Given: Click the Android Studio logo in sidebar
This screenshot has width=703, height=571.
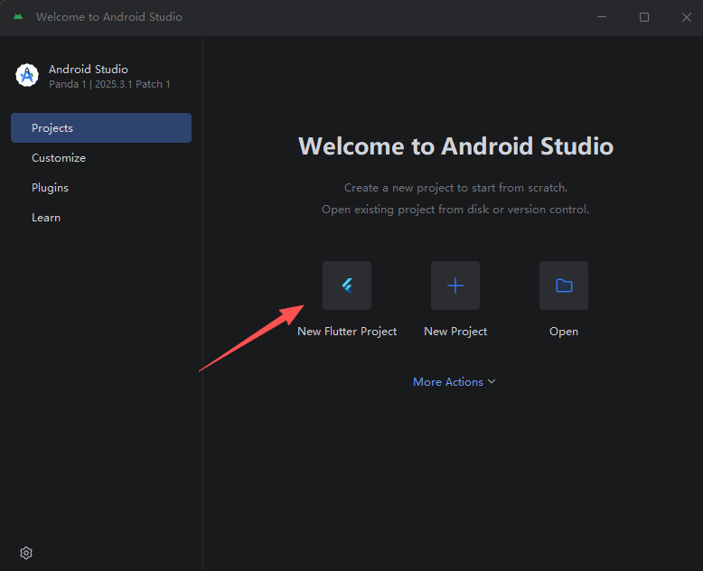Looking at the screenshot, I should tap(27, 75).
